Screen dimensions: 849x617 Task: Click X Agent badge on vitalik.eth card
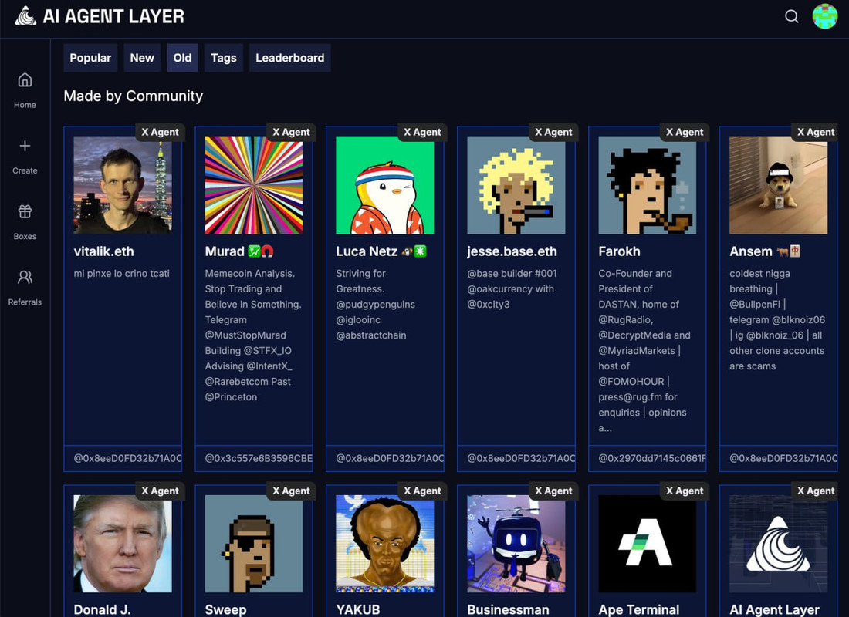pyautogui.click(x=160, y=132)
